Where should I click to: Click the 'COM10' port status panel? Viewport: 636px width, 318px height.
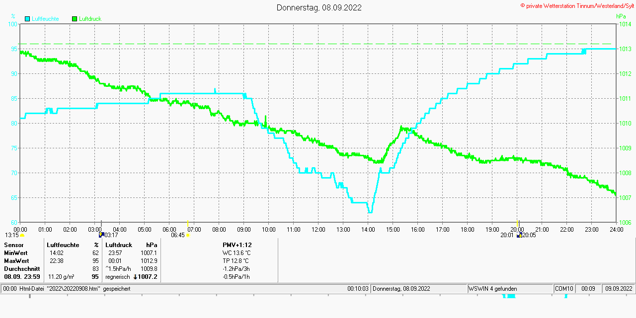click(564, 289)
